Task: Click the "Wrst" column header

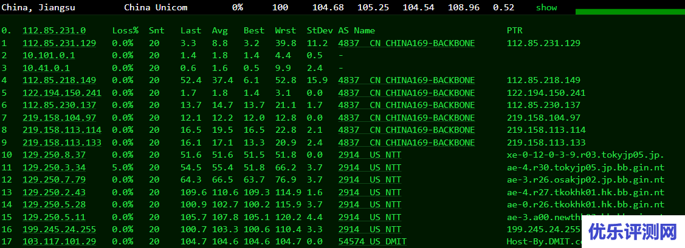Action: click(x=286, y=30)
